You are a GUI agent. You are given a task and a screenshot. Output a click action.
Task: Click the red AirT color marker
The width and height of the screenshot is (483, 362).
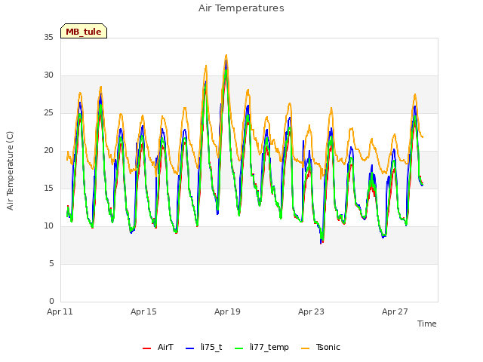click(x=147, y=348)
